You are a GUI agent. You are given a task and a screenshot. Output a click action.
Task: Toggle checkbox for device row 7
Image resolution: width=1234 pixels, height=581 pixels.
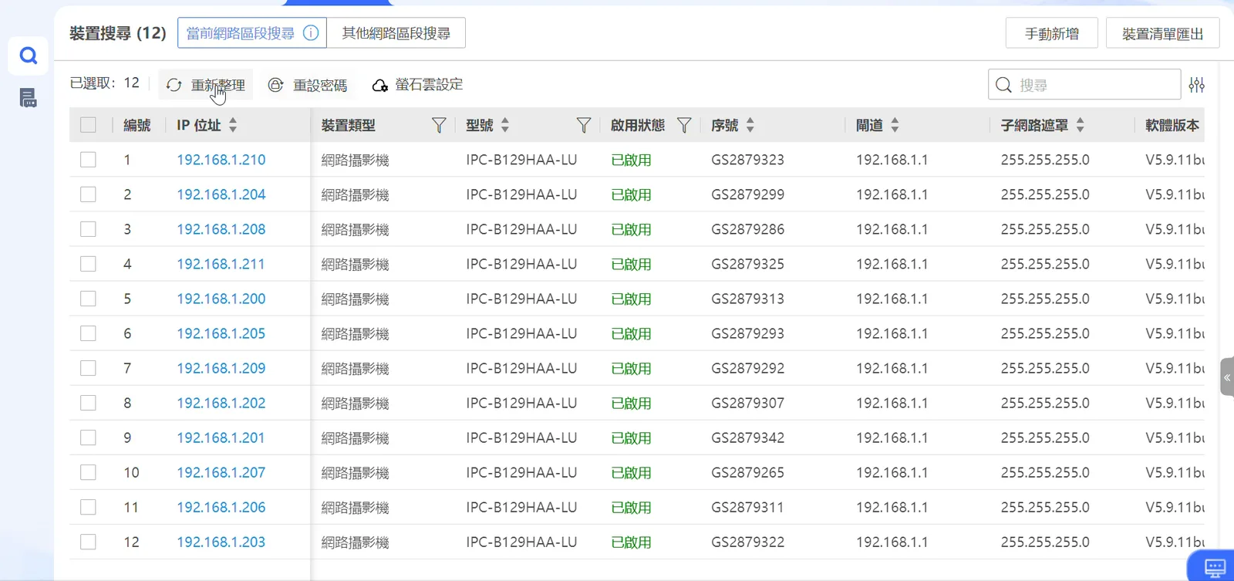pyautogui.click(x=88, y=368)
